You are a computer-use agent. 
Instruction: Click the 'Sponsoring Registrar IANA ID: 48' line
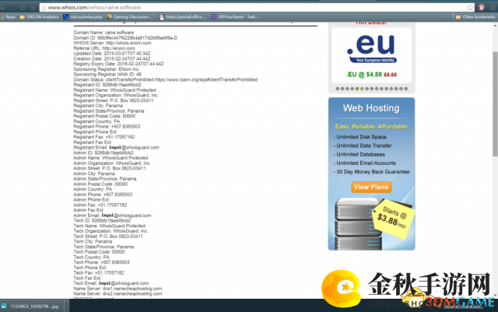point(107,75)
